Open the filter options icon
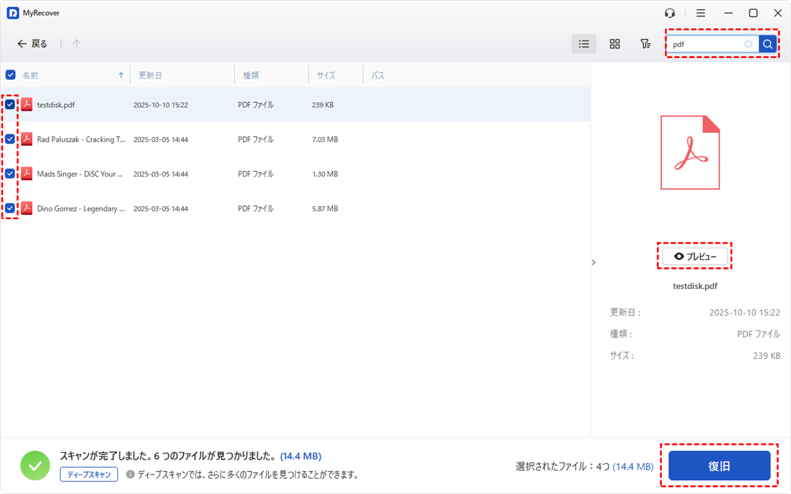This screenshot has width=791, height=494. tap(645, 44)
